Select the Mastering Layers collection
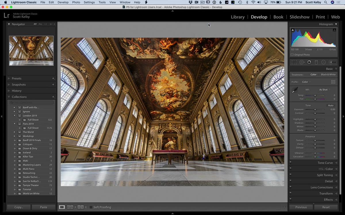Screen dimensions: 345x215 point(31,165)
